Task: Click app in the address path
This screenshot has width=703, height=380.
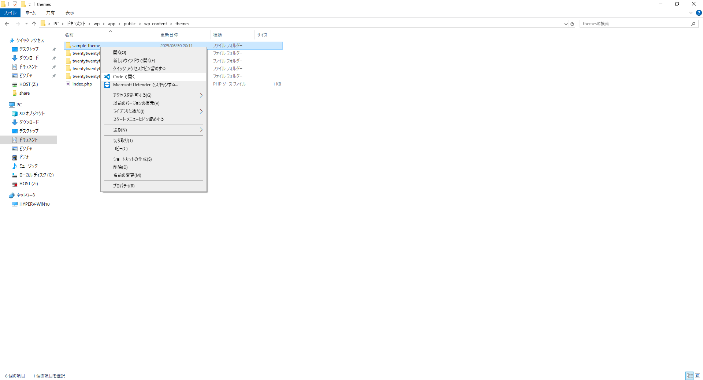Action: click(112, 24)
